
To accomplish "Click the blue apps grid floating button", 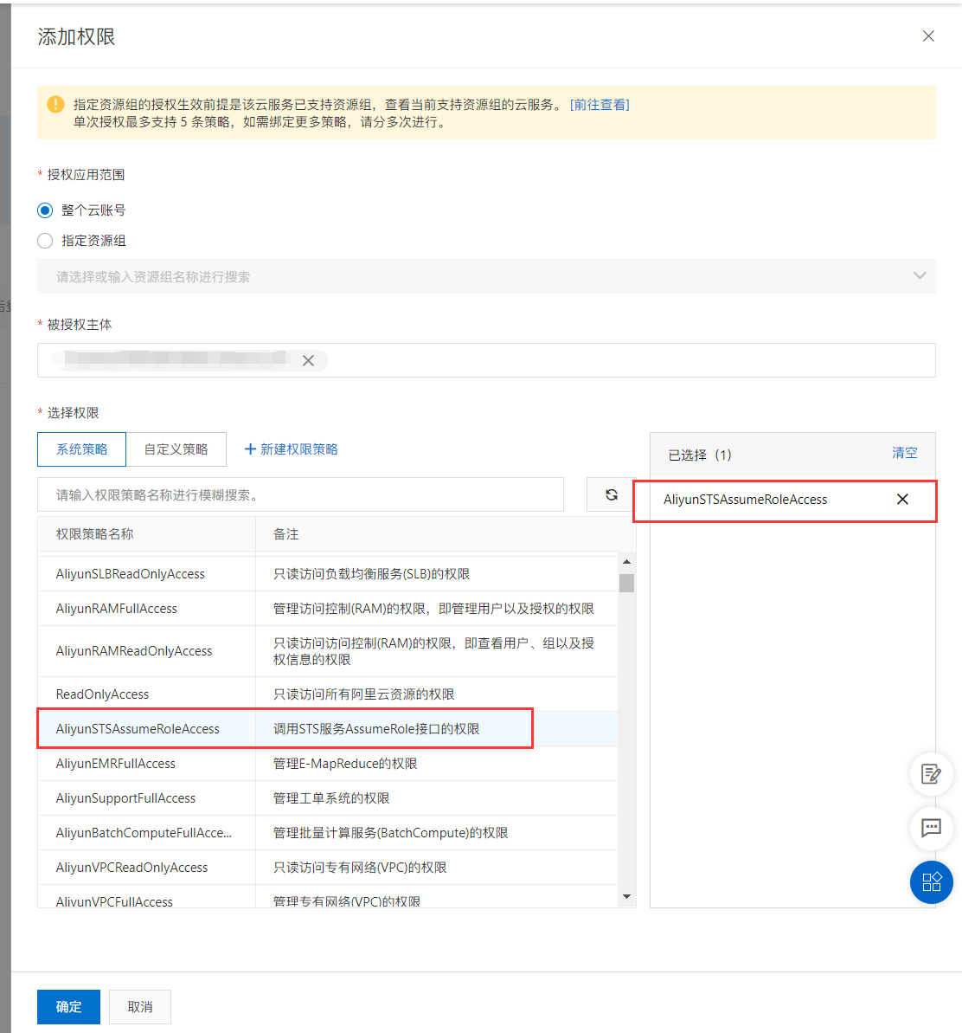I will (931, 882).
